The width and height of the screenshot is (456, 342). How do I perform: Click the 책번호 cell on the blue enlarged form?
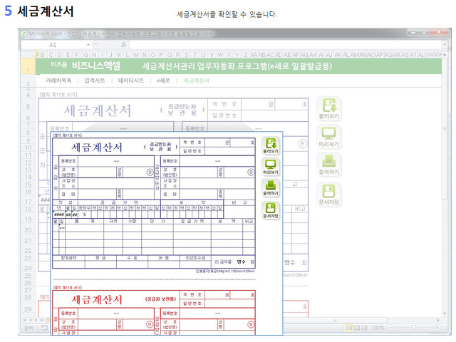(x=192, y=142)
